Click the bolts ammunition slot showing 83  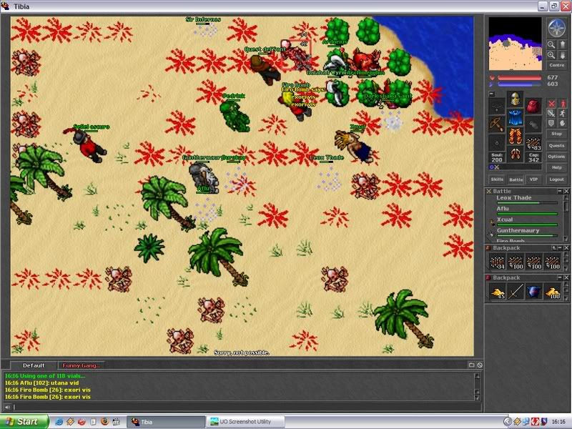coord(533,142)
